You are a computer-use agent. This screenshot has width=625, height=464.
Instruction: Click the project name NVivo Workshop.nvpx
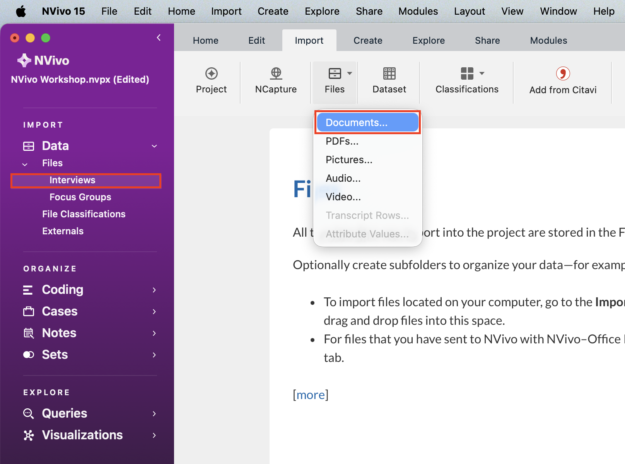pos(80,79)
